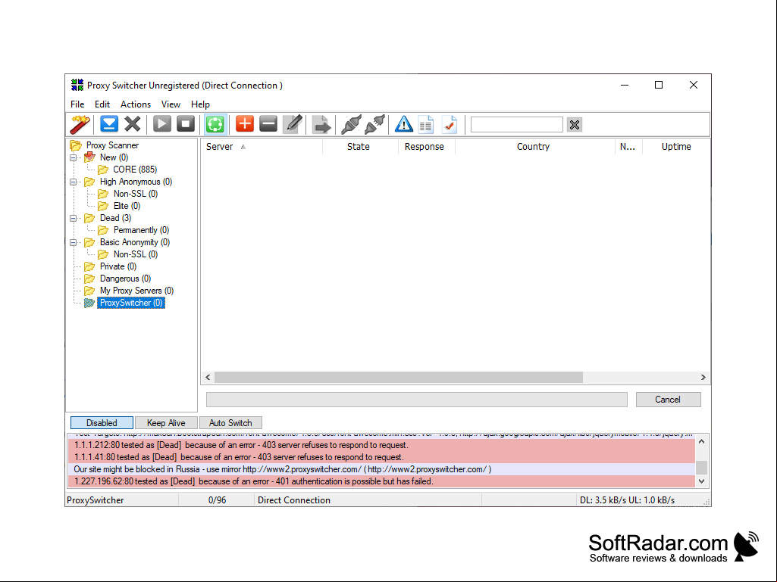Click the log pane scroll up arrow
Screen dimensions: 777x582
pos(702,441)
